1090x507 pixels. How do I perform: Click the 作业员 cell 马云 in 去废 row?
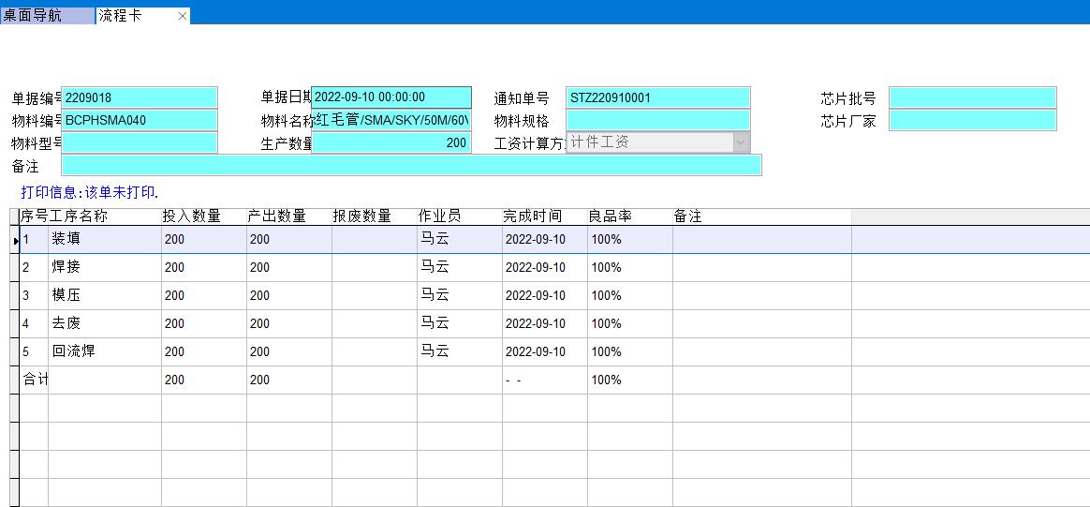click(x=459, y=323)
